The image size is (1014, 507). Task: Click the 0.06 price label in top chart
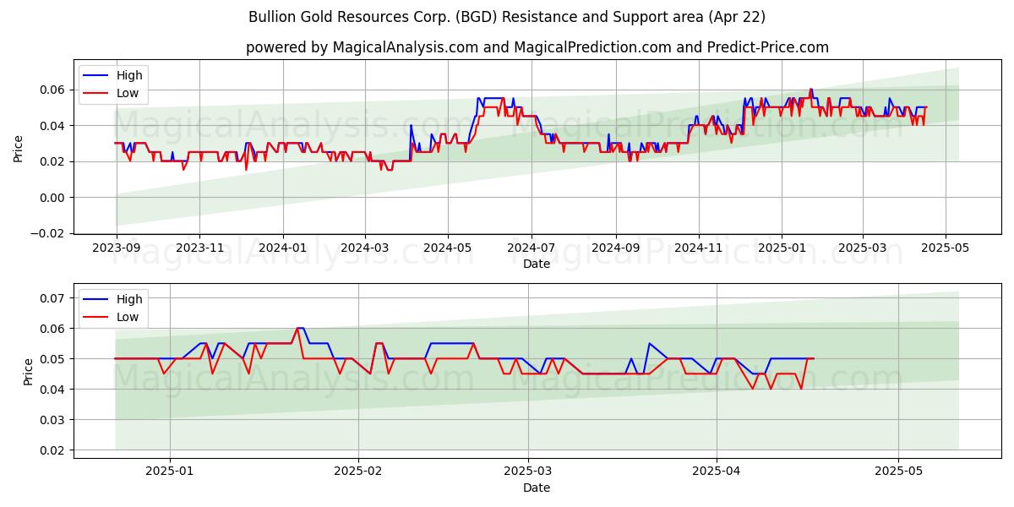pos(53,90)
